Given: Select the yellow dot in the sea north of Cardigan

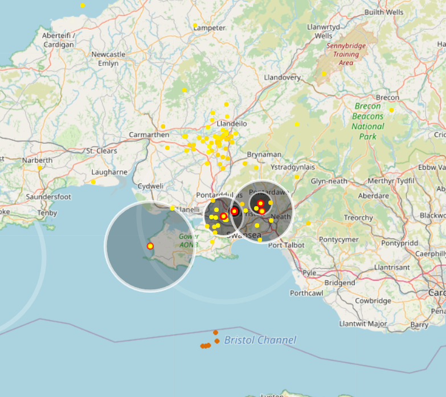Looking at the screenshot, I should pos(83,5).
